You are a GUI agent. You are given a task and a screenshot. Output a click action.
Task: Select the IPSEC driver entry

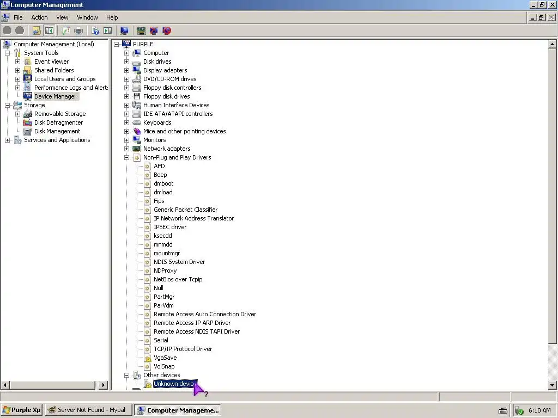(x=170, y=227)
